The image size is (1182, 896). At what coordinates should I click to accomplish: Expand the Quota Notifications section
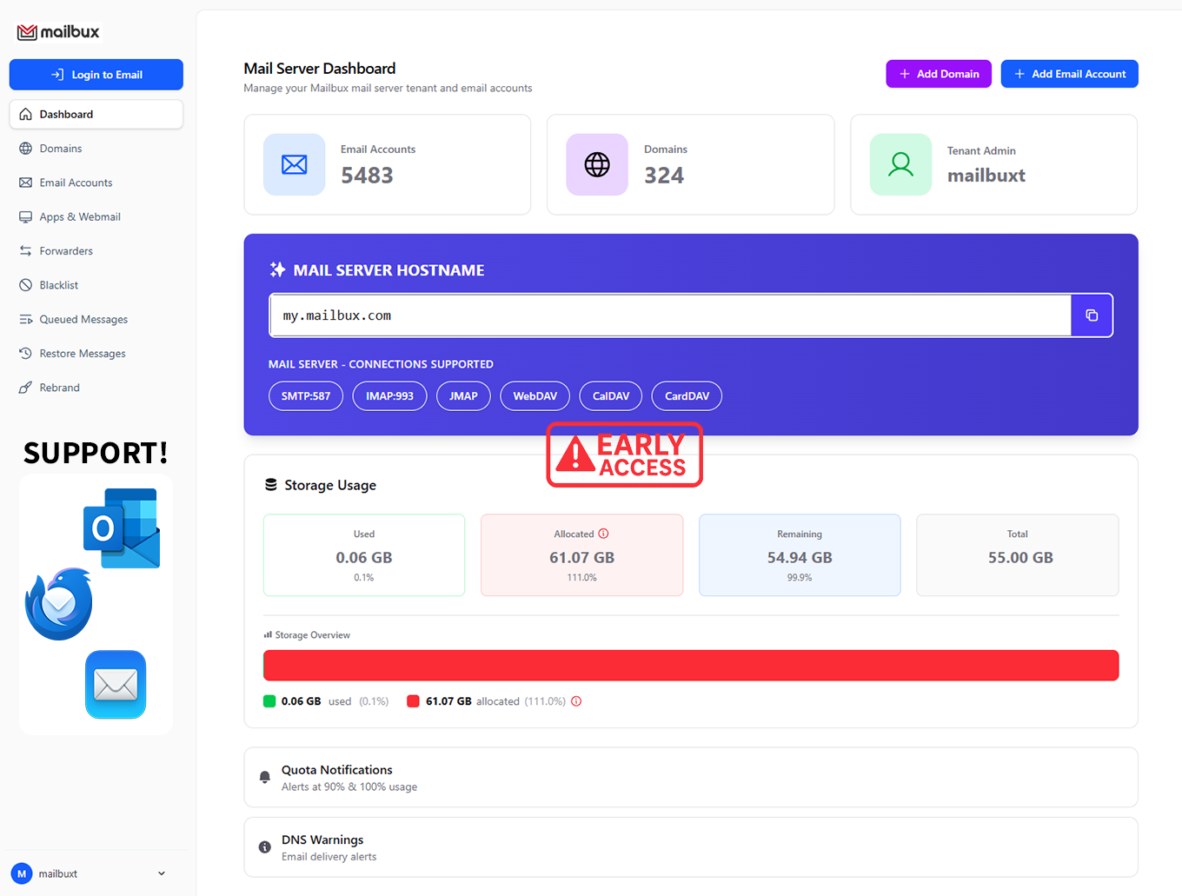click(x=690, y=778)
